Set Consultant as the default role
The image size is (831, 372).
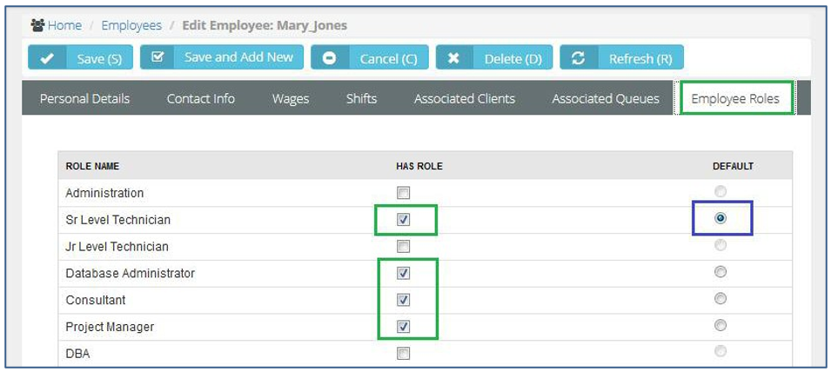click(720, 299)
